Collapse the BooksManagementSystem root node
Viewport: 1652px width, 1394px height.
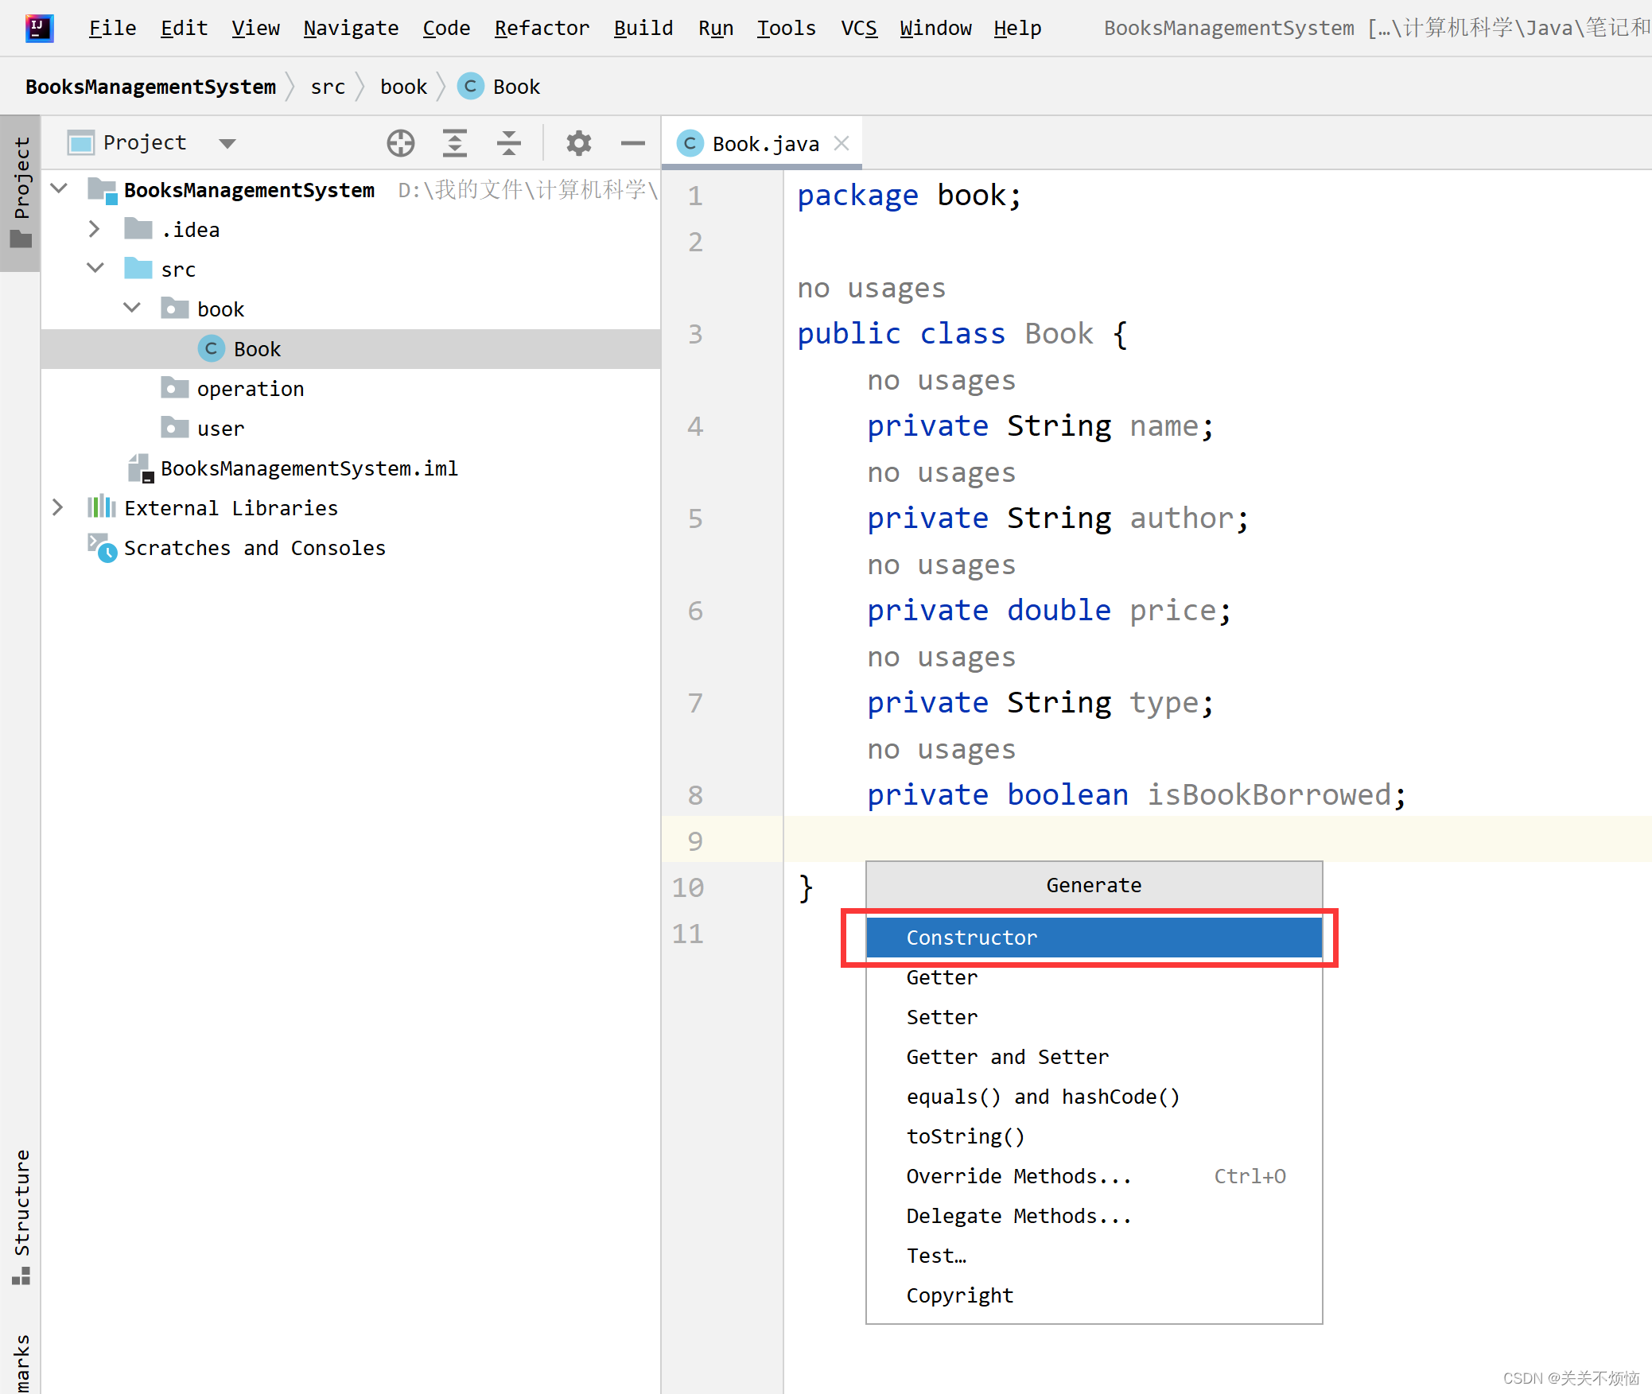click(59, 188)
